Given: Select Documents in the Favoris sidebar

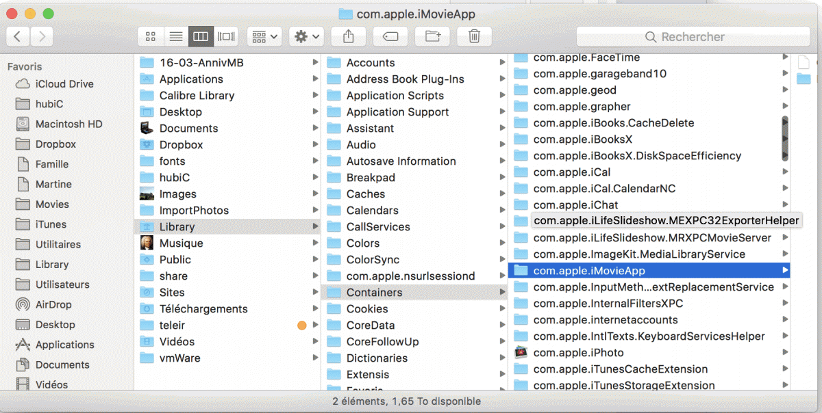Looking at the screenshot, I should [62, 364].
